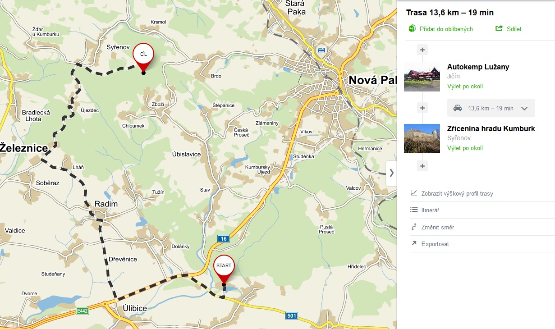Click the Exportovat arrow icon
The width and height of the screenshot is (555, 329).
414,243
